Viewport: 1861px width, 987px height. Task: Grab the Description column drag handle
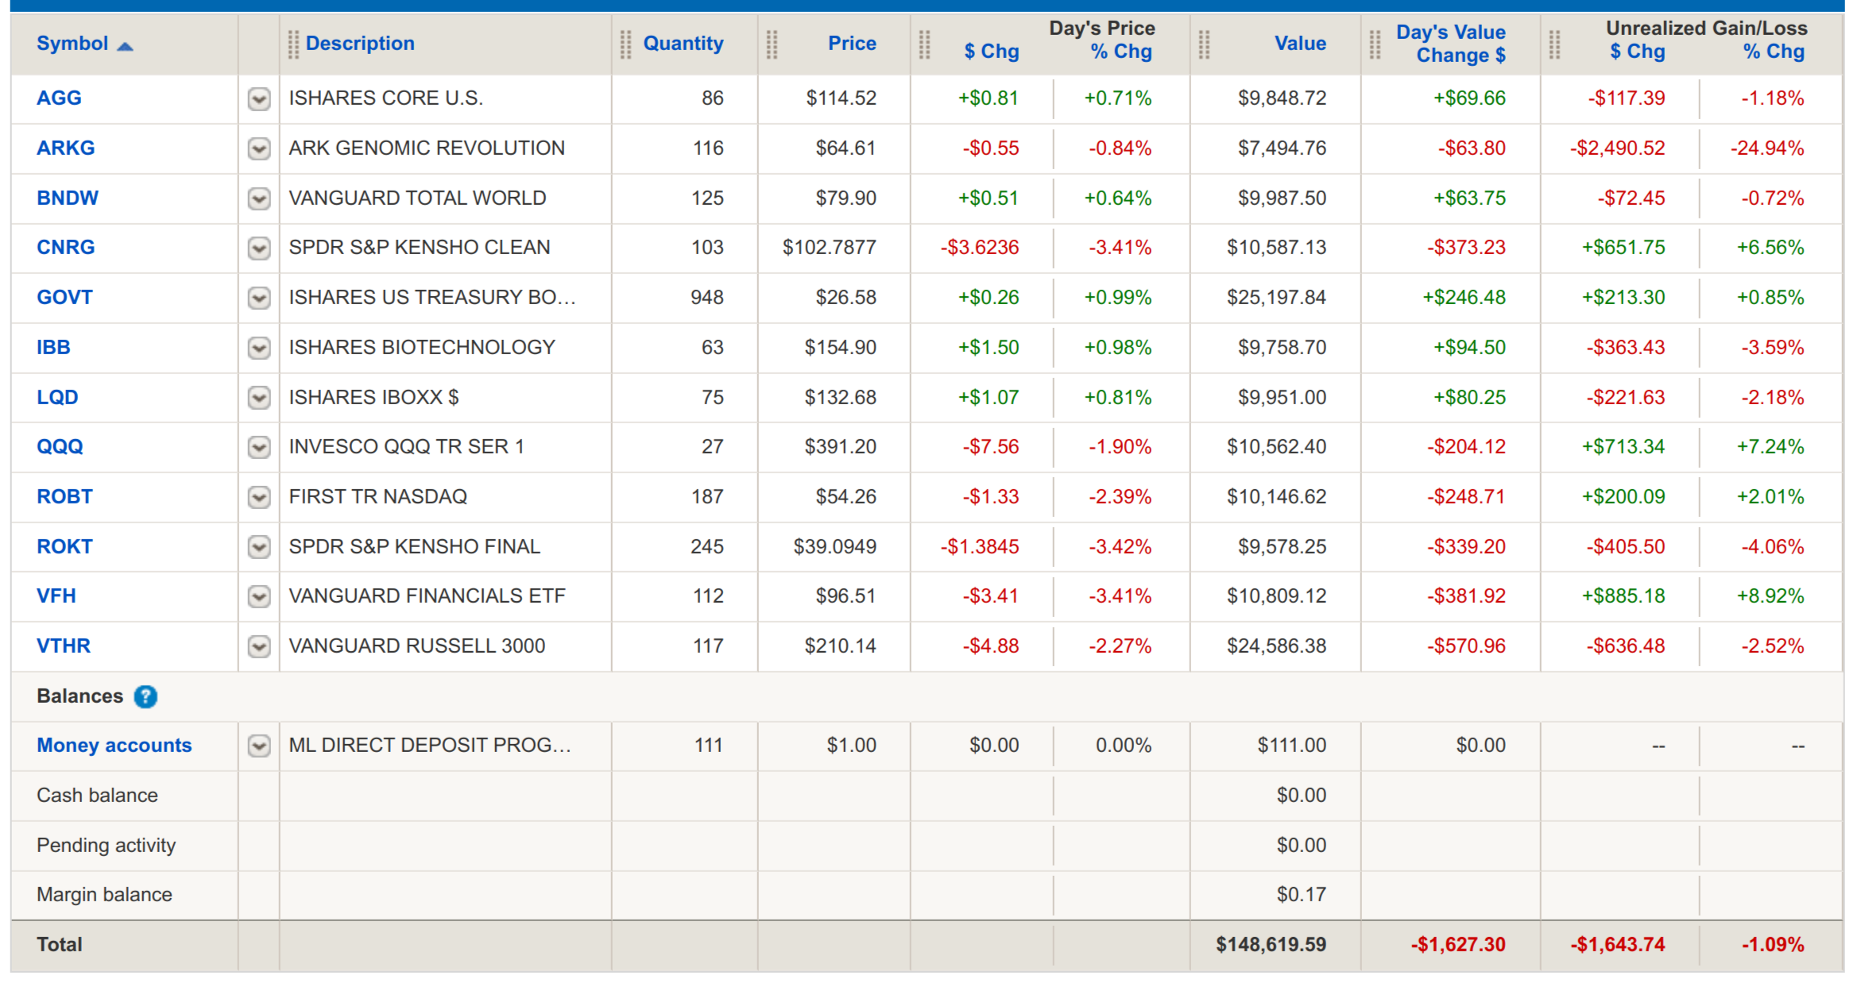point(293,44)
